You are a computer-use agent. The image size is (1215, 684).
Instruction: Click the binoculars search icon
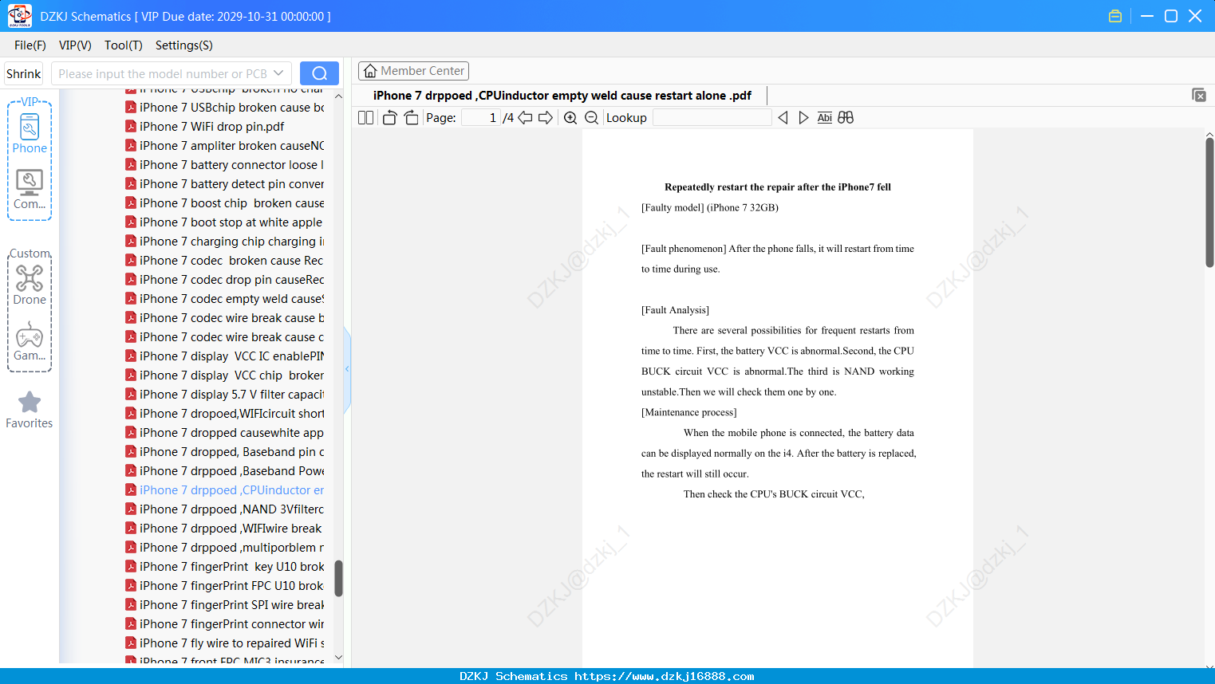click(846, 118)
